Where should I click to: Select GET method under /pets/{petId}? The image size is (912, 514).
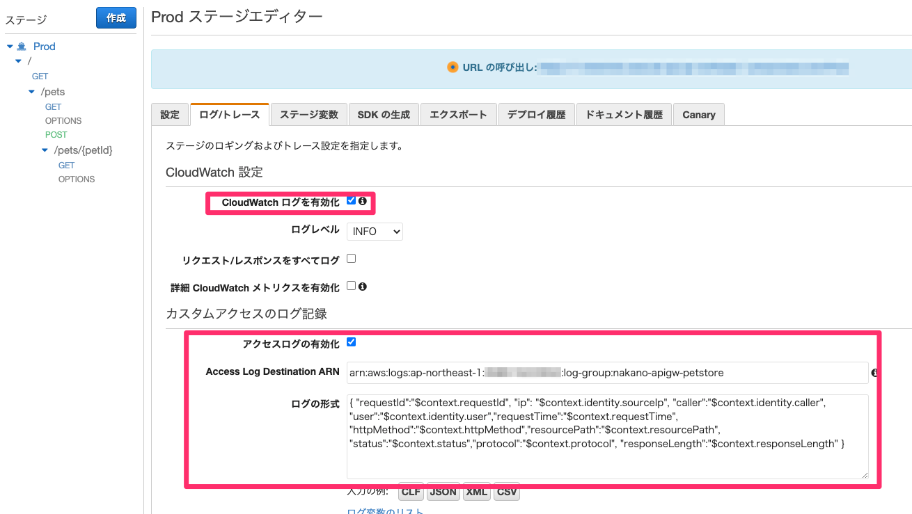(66, 166)
